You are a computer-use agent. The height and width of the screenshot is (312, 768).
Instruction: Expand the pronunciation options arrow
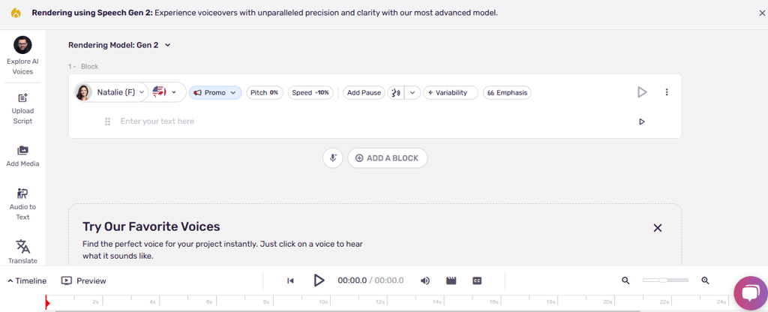(x=413, y=92)
